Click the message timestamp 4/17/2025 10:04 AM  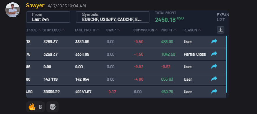click(67, 6)
